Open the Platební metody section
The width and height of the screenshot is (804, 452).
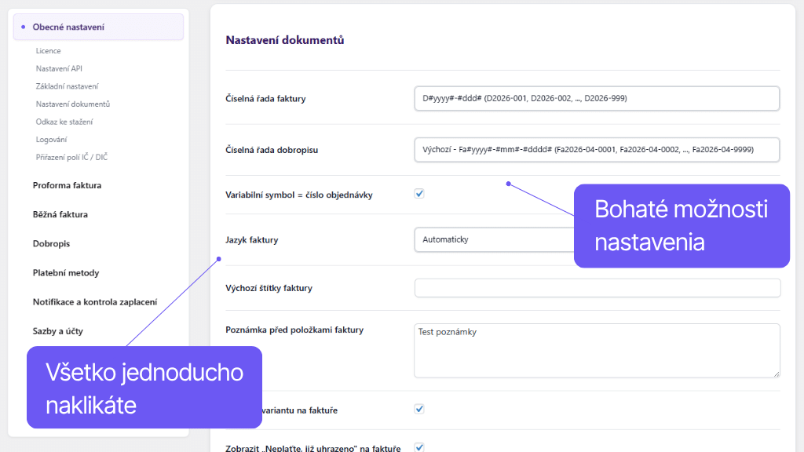coord(66,273)
